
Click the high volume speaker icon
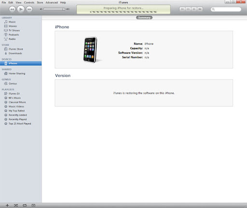point(68,9)
